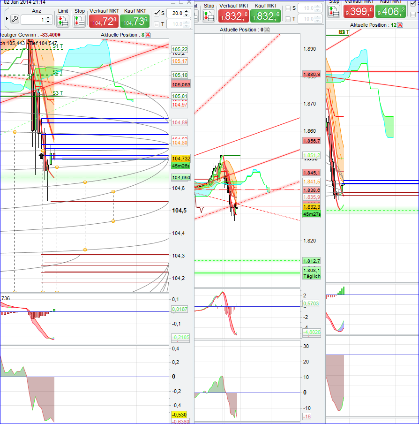This screenshot has height=424, width=419.
Task: Click the yellow 104,732 price label
Action: coord(181,159)
